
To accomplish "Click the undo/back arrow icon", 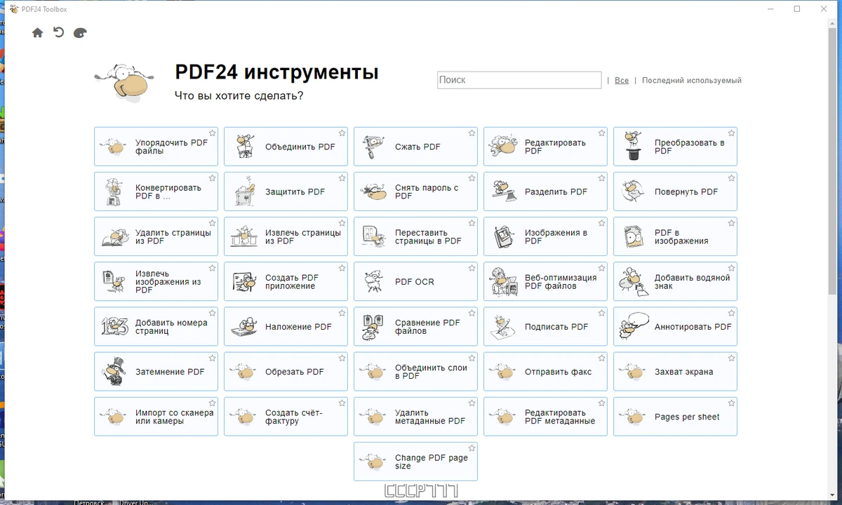I will (x=59, y=32).
